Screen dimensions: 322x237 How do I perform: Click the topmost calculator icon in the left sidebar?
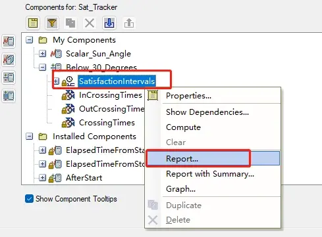click(9, 41)
